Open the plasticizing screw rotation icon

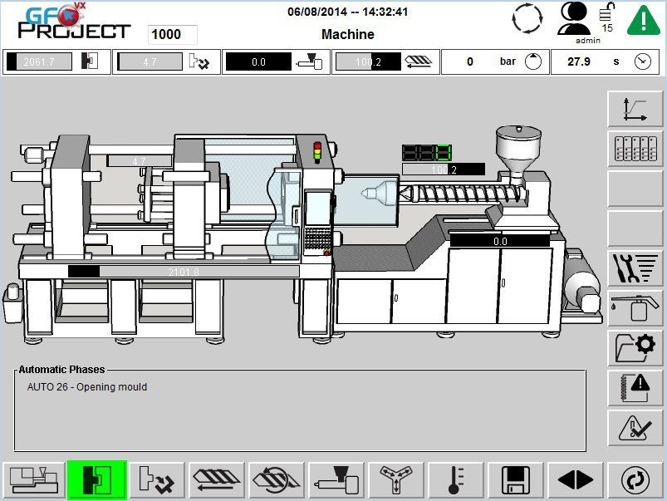pyautogui.click(x=277, y=479)
